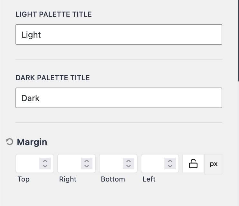Click the Light palette title text field
Viewport: 239px width, 206px height.
119,34
